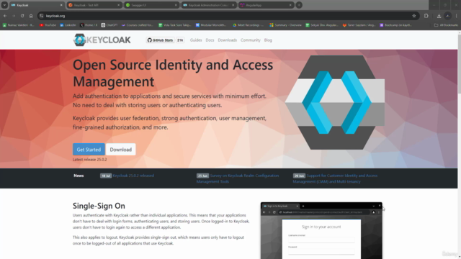The image size is (461, 259).
Task: Switch to the Keycloak - Test API tab
Action: click(94, 5)
